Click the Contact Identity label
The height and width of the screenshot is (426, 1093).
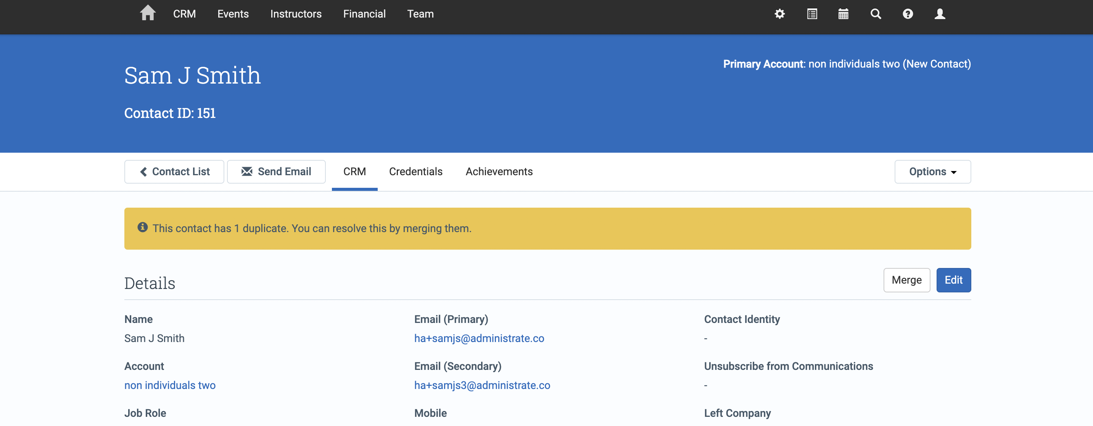click(x=742, y=319)
